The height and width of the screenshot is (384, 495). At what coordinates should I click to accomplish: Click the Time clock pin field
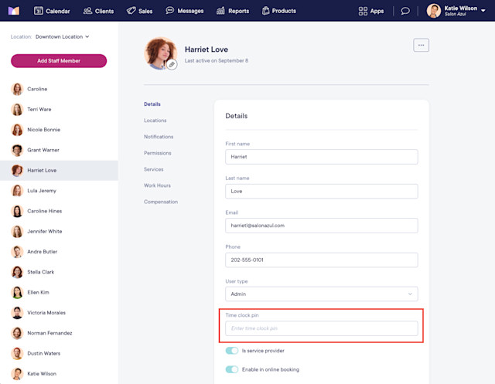(x=322, y=328)
